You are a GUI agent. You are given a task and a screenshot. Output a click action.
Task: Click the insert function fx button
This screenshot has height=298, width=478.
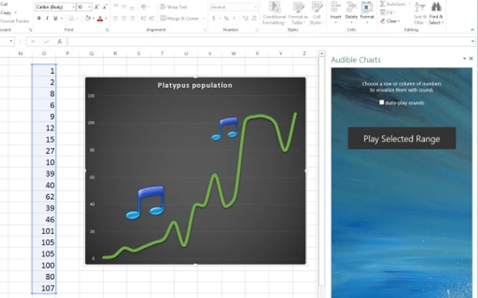[59, 41]
